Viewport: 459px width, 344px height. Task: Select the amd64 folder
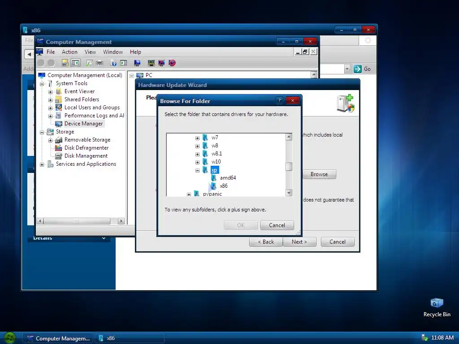(228, 177)
